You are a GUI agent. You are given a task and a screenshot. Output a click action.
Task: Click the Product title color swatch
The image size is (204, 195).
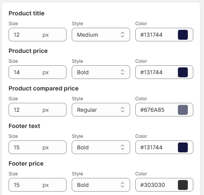[x=183, y=35]
